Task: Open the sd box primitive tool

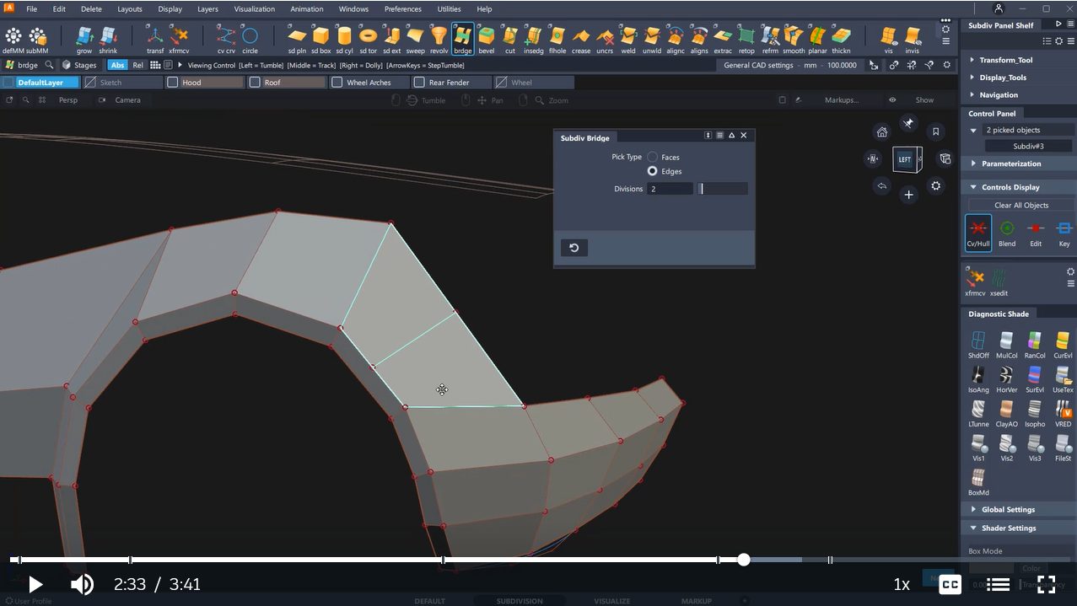Action: click(320, 37)
